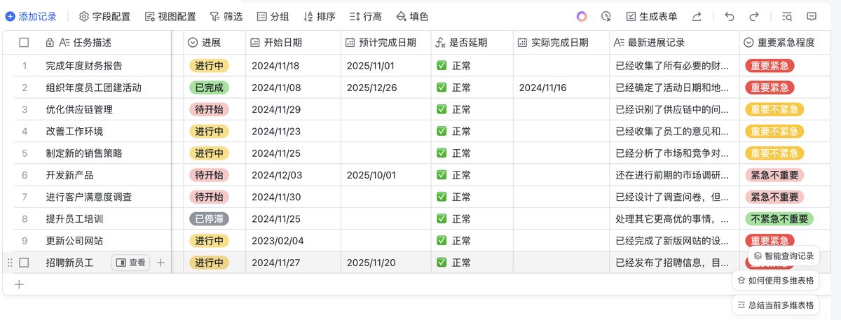Screen dimensions: 841x320
Task: Click the share arrow icon
Action: 697,16
